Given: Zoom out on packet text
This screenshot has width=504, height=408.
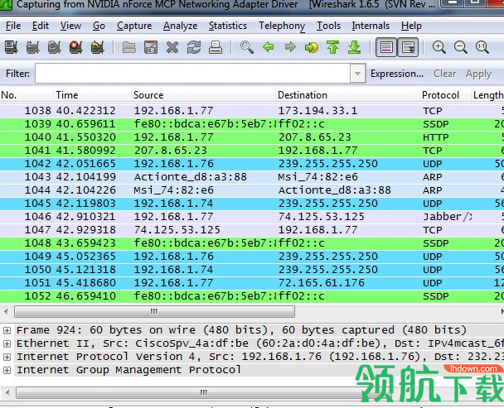Looking at the screenshot, I should (x=461, y=47).
